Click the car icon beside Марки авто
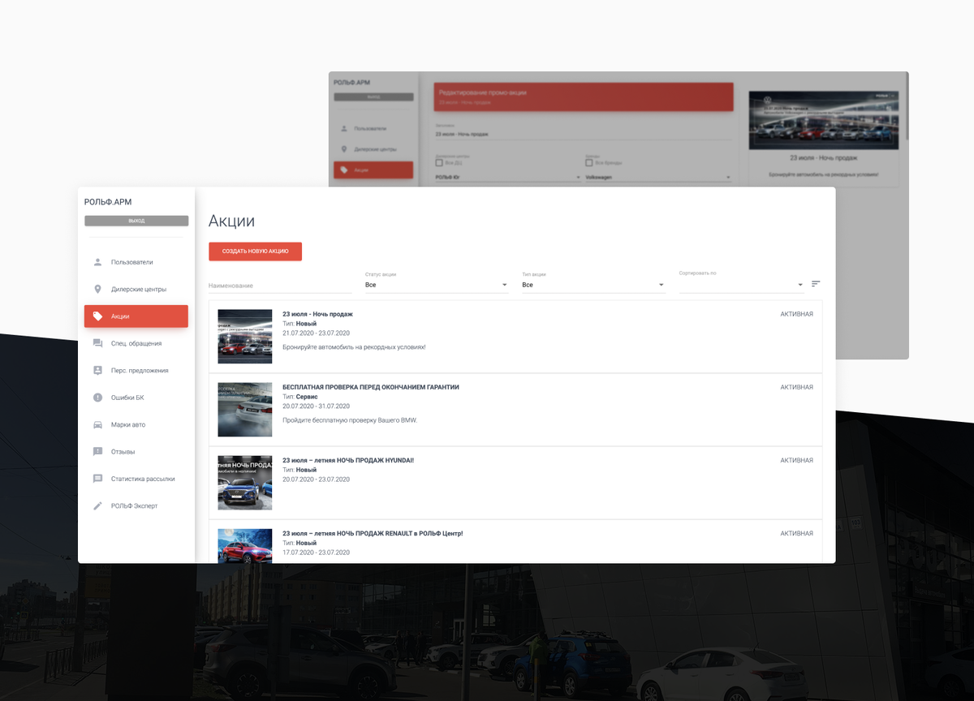Viewport: 974px width, 701px height. click(x=97, y=424)
